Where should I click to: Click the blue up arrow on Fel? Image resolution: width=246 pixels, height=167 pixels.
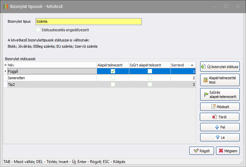click(217, 127)
